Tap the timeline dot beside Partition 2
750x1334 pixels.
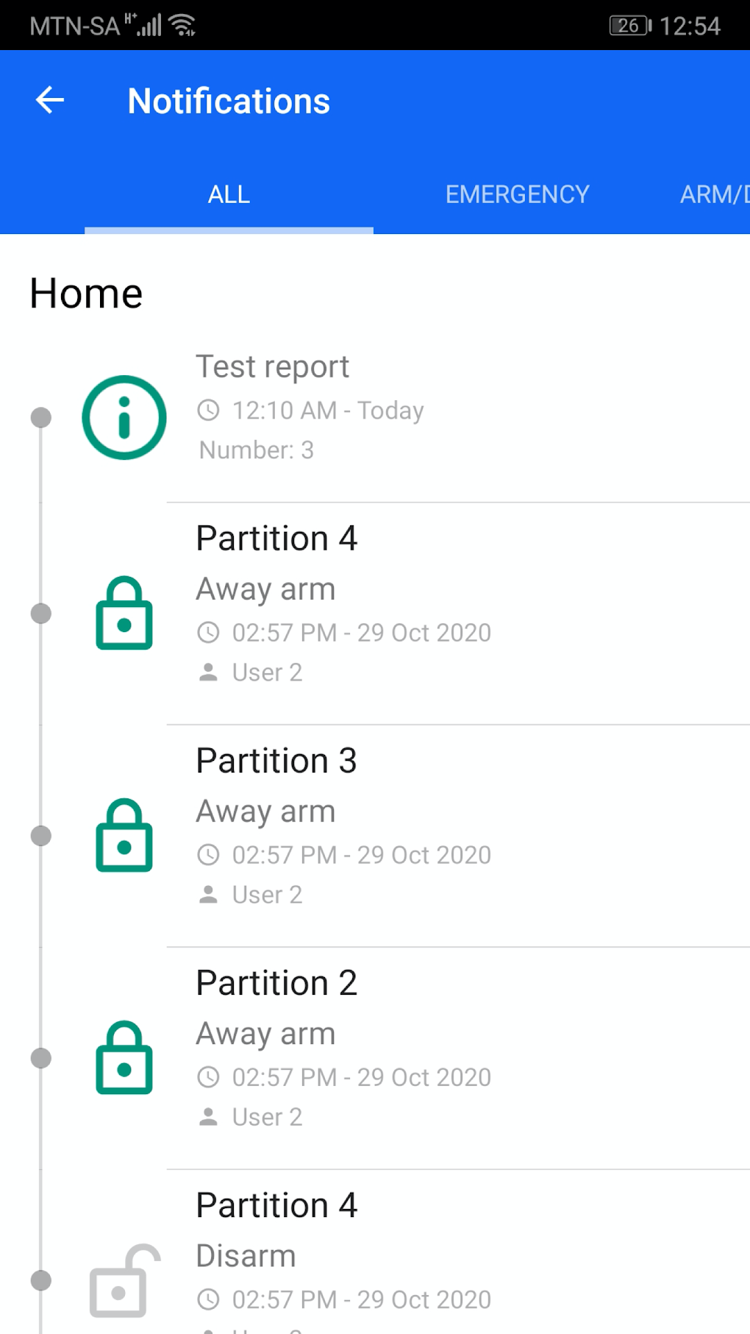tap(41, 1057)
